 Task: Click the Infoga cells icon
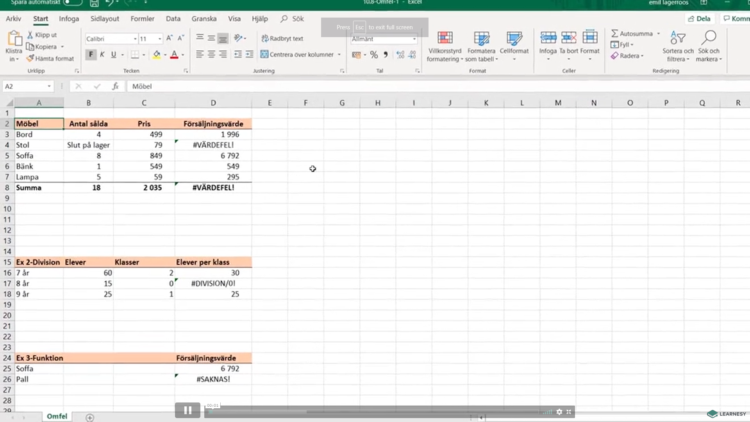[548, 38]
